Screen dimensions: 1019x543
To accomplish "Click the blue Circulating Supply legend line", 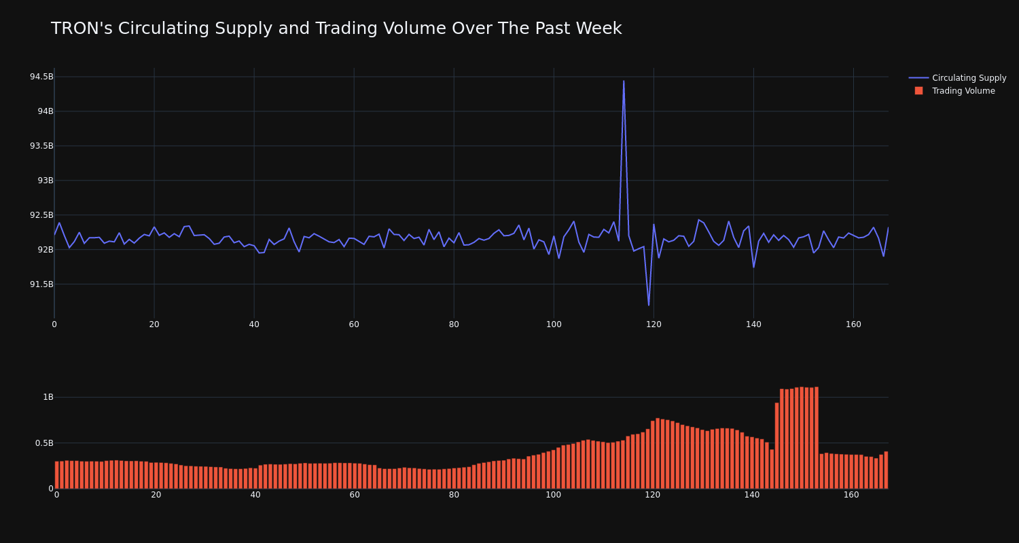I will tap(918, 78).
